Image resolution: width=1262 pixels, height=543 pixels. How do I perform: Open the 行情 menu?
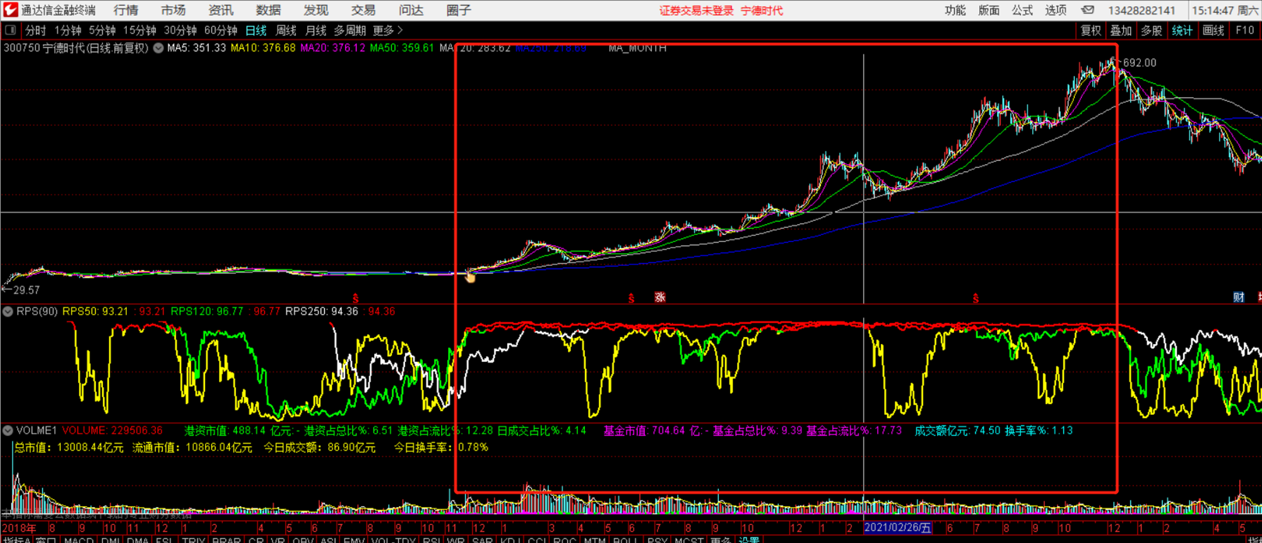click(126, 10)
